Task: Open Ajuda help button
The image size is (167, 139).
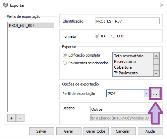Action: tap(150, 131)
